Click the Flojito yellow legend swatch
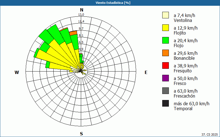 point(166,28)
